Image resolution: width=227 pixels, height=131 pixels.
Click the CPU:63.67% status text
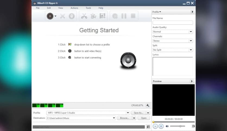coord(137,105)
